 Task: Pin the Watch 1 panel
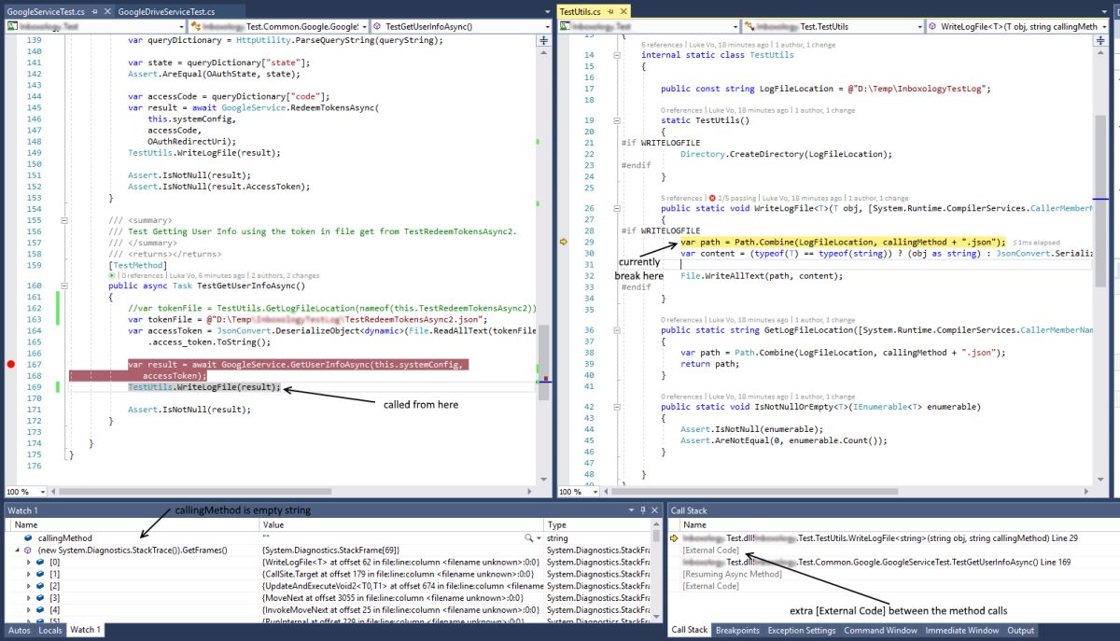click(644, 510)
